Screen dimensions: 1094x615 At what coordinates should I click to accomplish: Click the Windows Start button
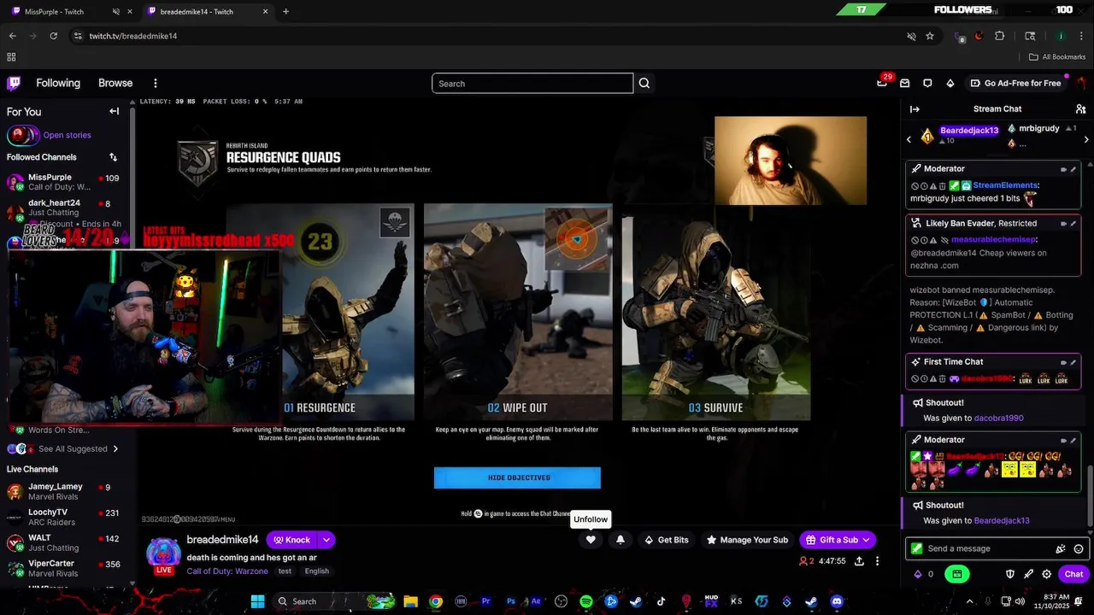[x=257, y=601]
